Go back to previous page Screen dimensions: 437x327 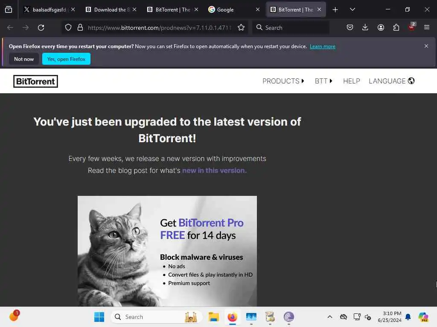(10, 28)
